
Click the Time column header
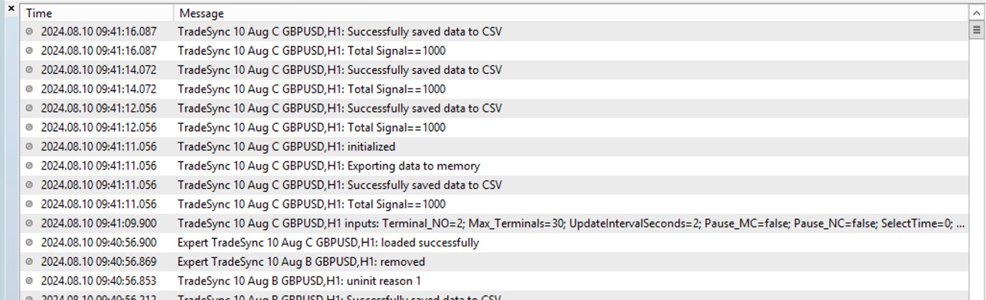[x=97, y=13]
